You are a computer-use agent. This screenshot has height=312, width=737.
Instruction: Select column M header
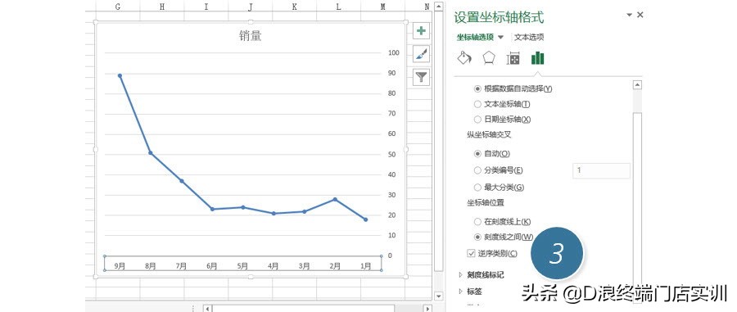[382, 6]
